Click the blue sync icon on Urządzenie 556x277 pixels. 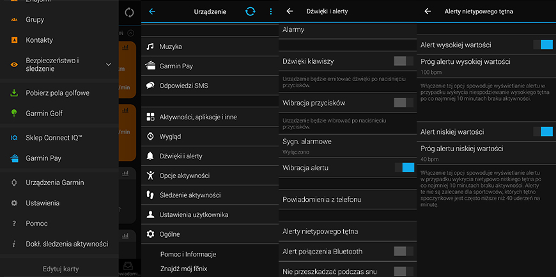click(250, 11)
